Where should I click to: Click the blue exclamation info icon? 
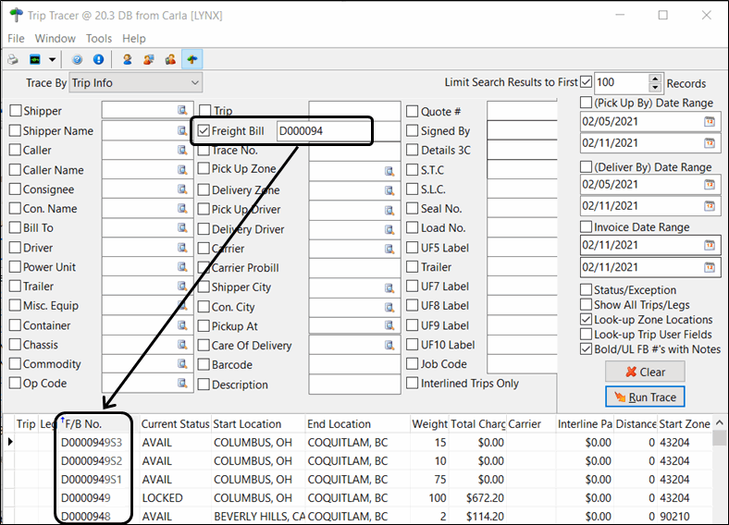[x=97, y=60]
